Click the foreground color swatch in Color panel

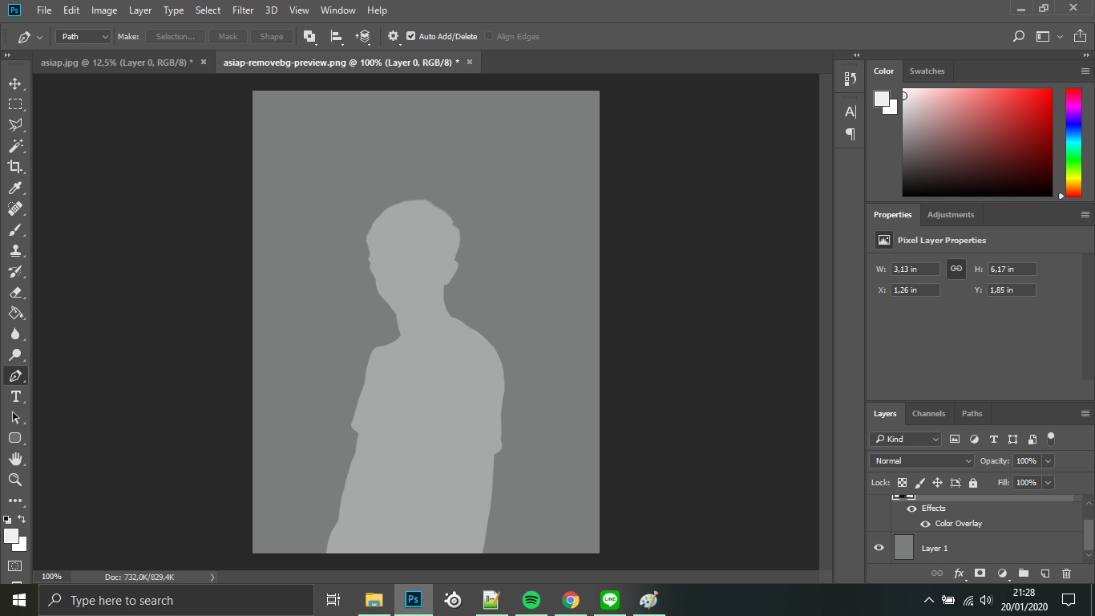882,99
